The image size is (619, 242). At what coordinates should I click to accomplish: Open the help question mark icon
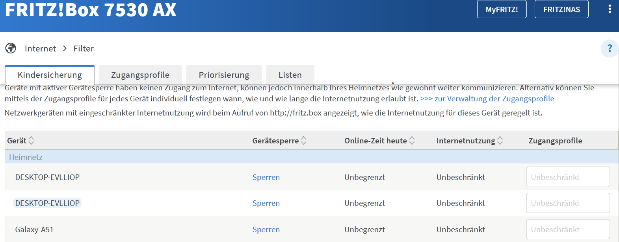pyautogui.click(x=610, y=48)
